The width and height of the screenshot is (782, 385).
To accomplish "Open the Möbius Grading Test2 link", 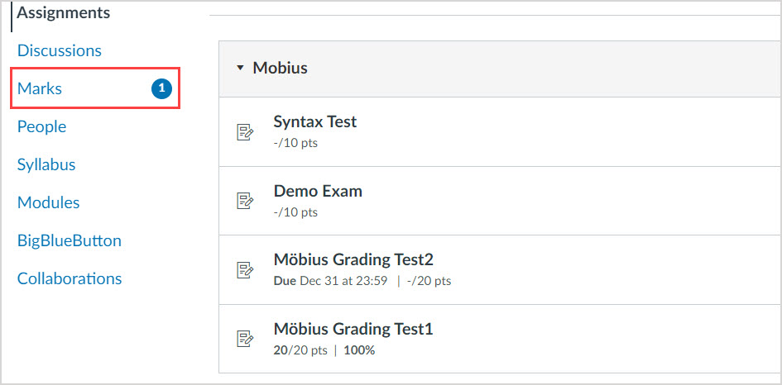I will (353, 259).
